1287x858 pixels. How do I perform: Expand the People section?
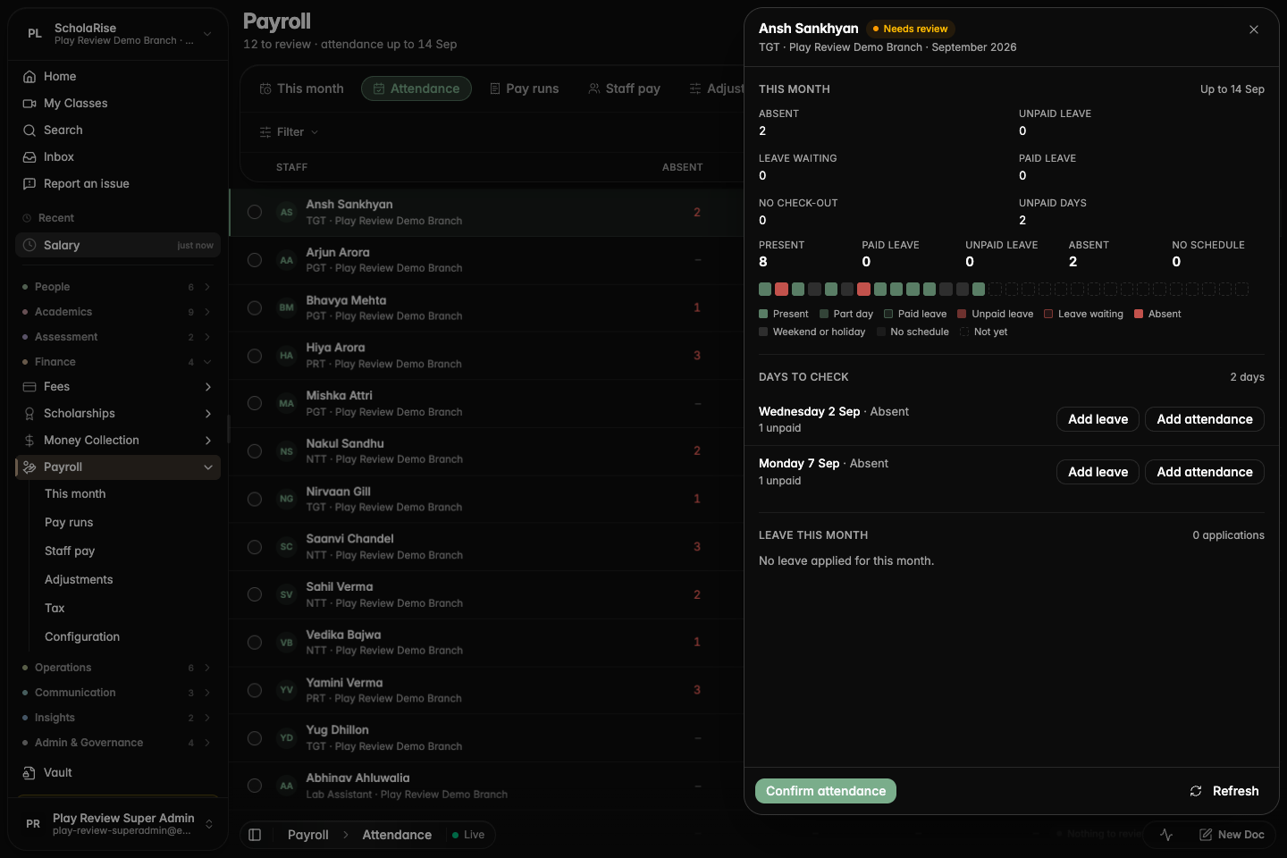117,287
